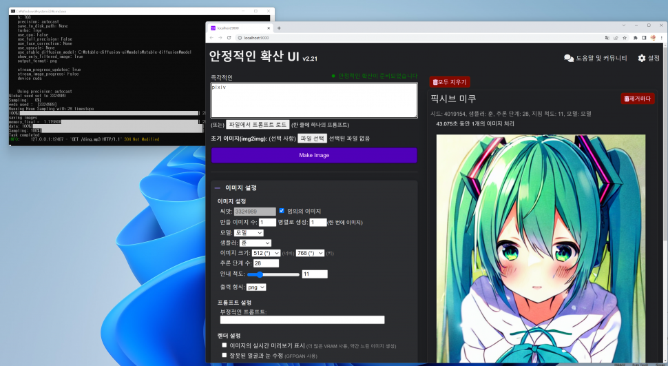Click the '픽시브 미쿠' task title

tap(453, 99)
